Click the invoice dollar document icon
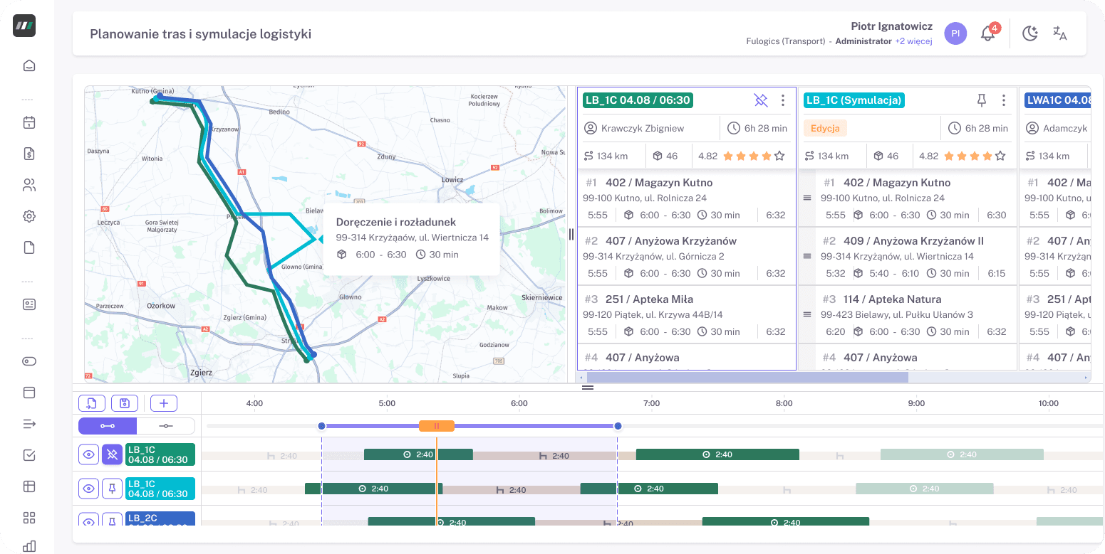This screenshot has width=1105, height=554. (29, 154)
